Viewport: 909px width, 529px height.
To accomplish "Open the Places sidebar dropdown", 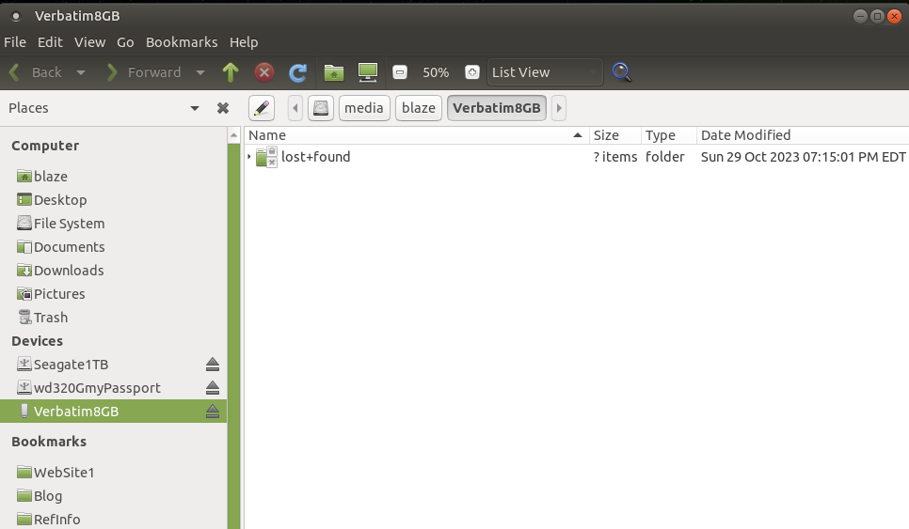I will pyautogui.click(x=195, y=108).
